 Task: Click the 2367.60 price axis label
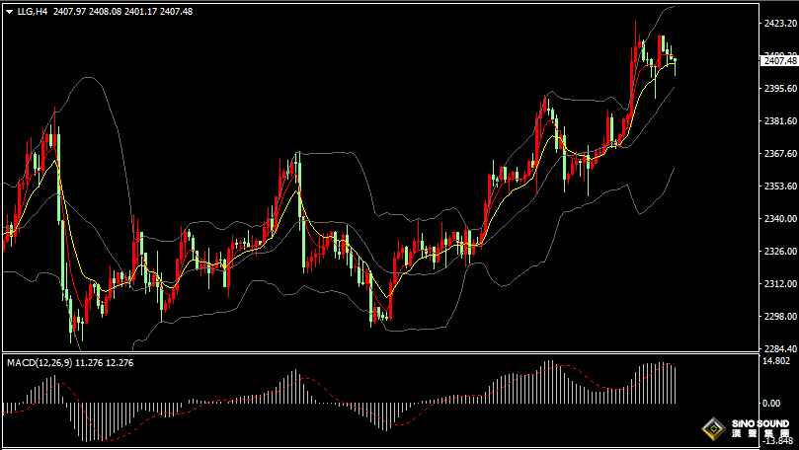779,154
